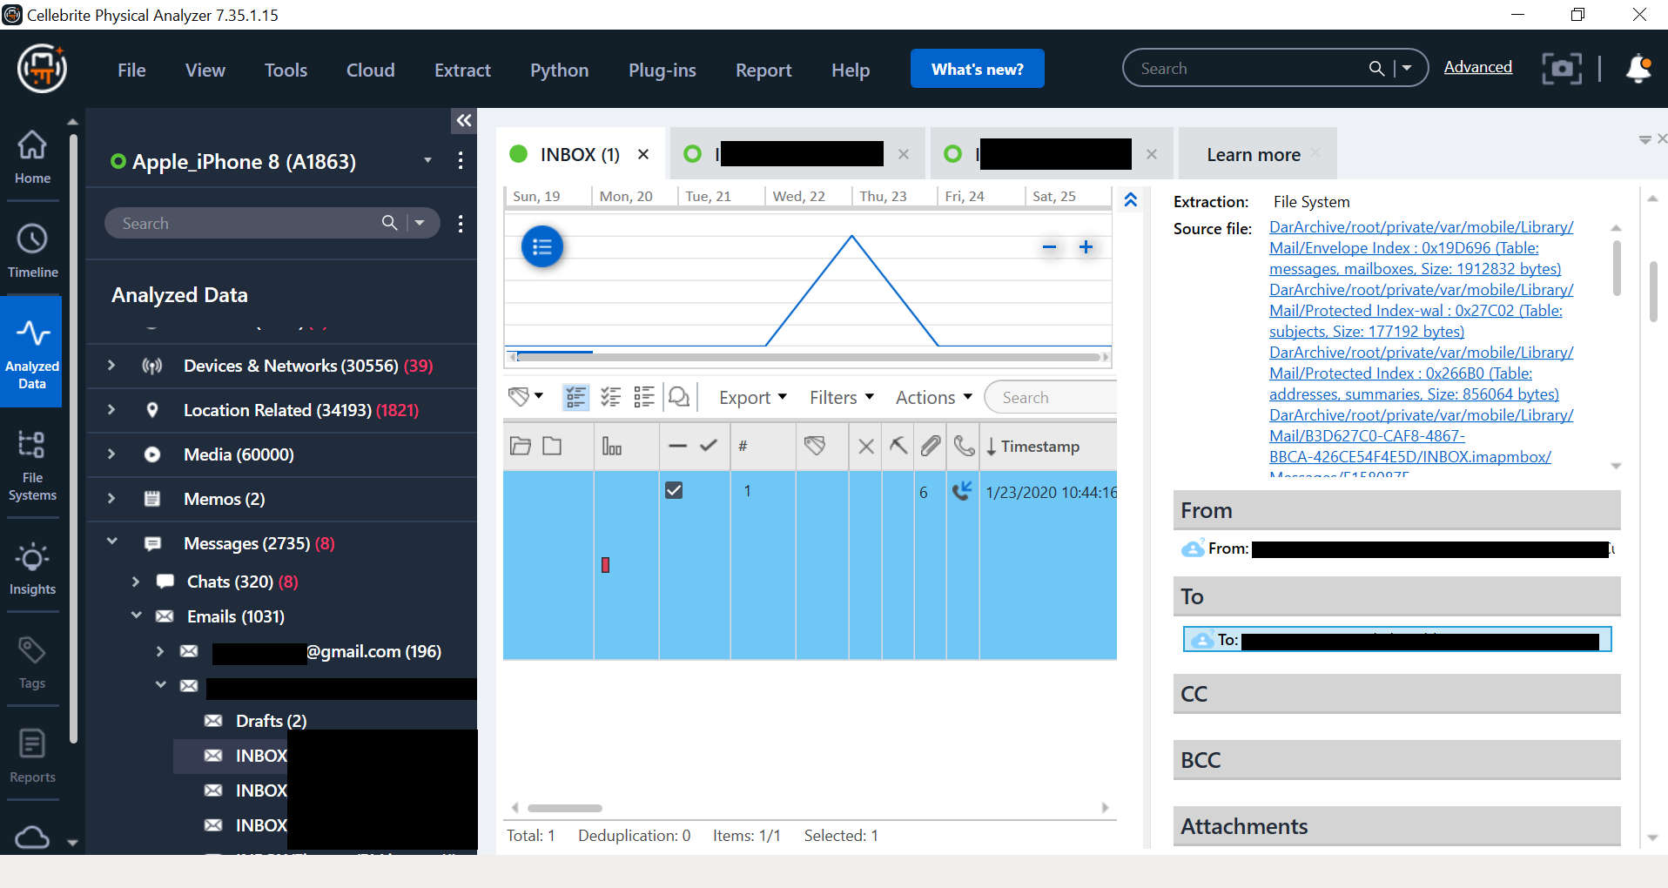Click the search magnifier in top bar
Screen dimensions: 1668x888
[x=1376, y=68]
